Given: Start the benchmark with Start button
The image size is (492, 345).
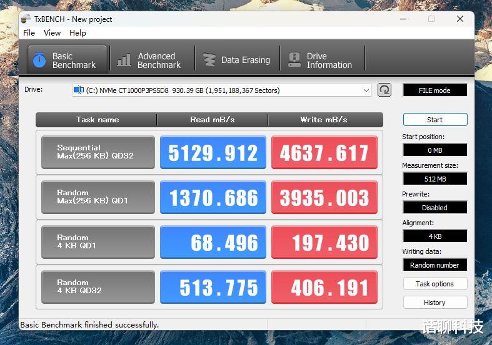Looking at the screenshot, I should point(435,120).
